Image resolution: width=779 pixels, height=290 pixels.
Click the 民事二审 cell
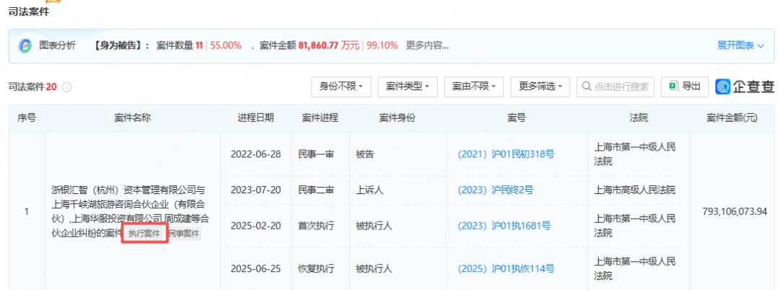tap(316, 190)
